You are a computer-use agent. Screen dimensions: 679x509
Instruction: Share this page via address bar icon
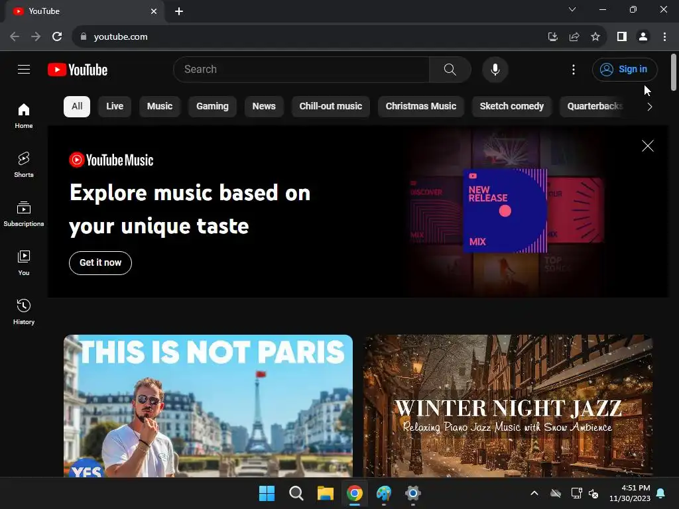[x=574, y=37]
